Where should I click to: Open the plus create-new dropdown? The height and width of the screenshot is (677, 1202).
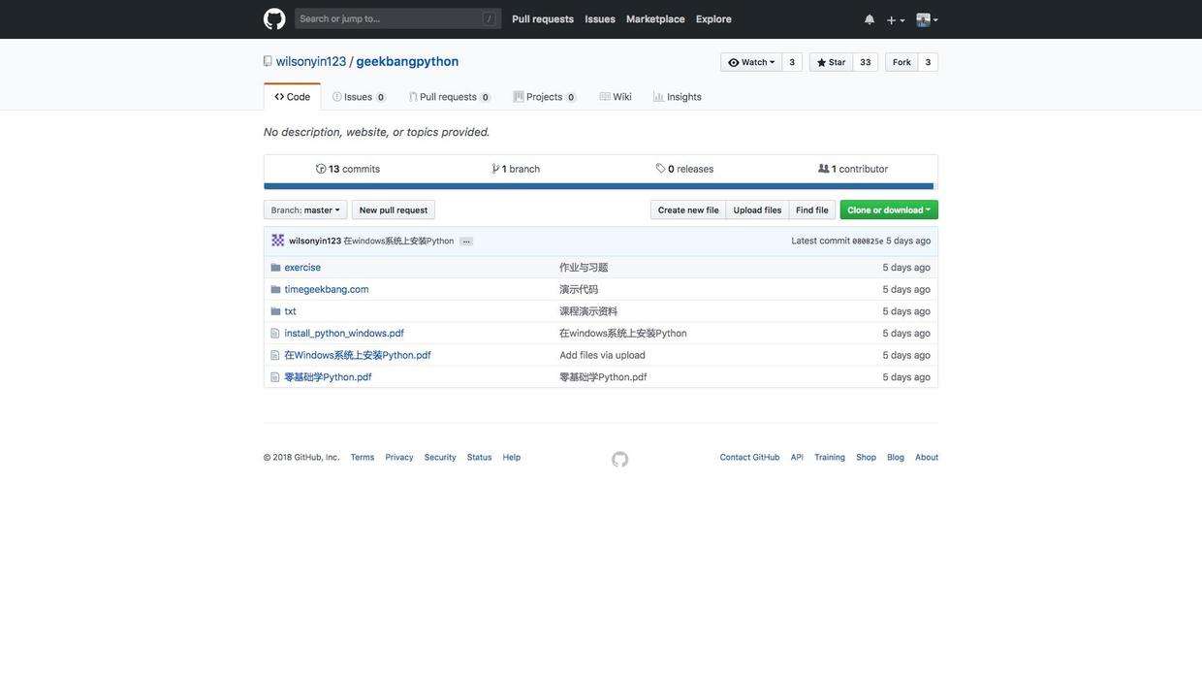pos(896,19)
